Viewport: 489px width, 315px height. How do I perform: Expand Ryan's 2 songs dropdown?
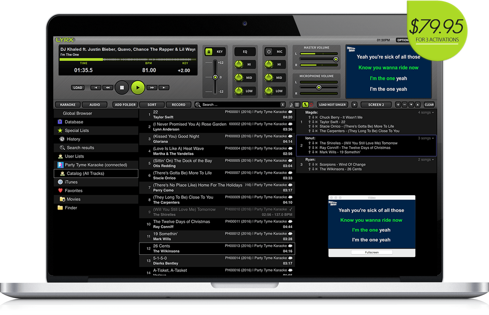(x=426, y=159)
